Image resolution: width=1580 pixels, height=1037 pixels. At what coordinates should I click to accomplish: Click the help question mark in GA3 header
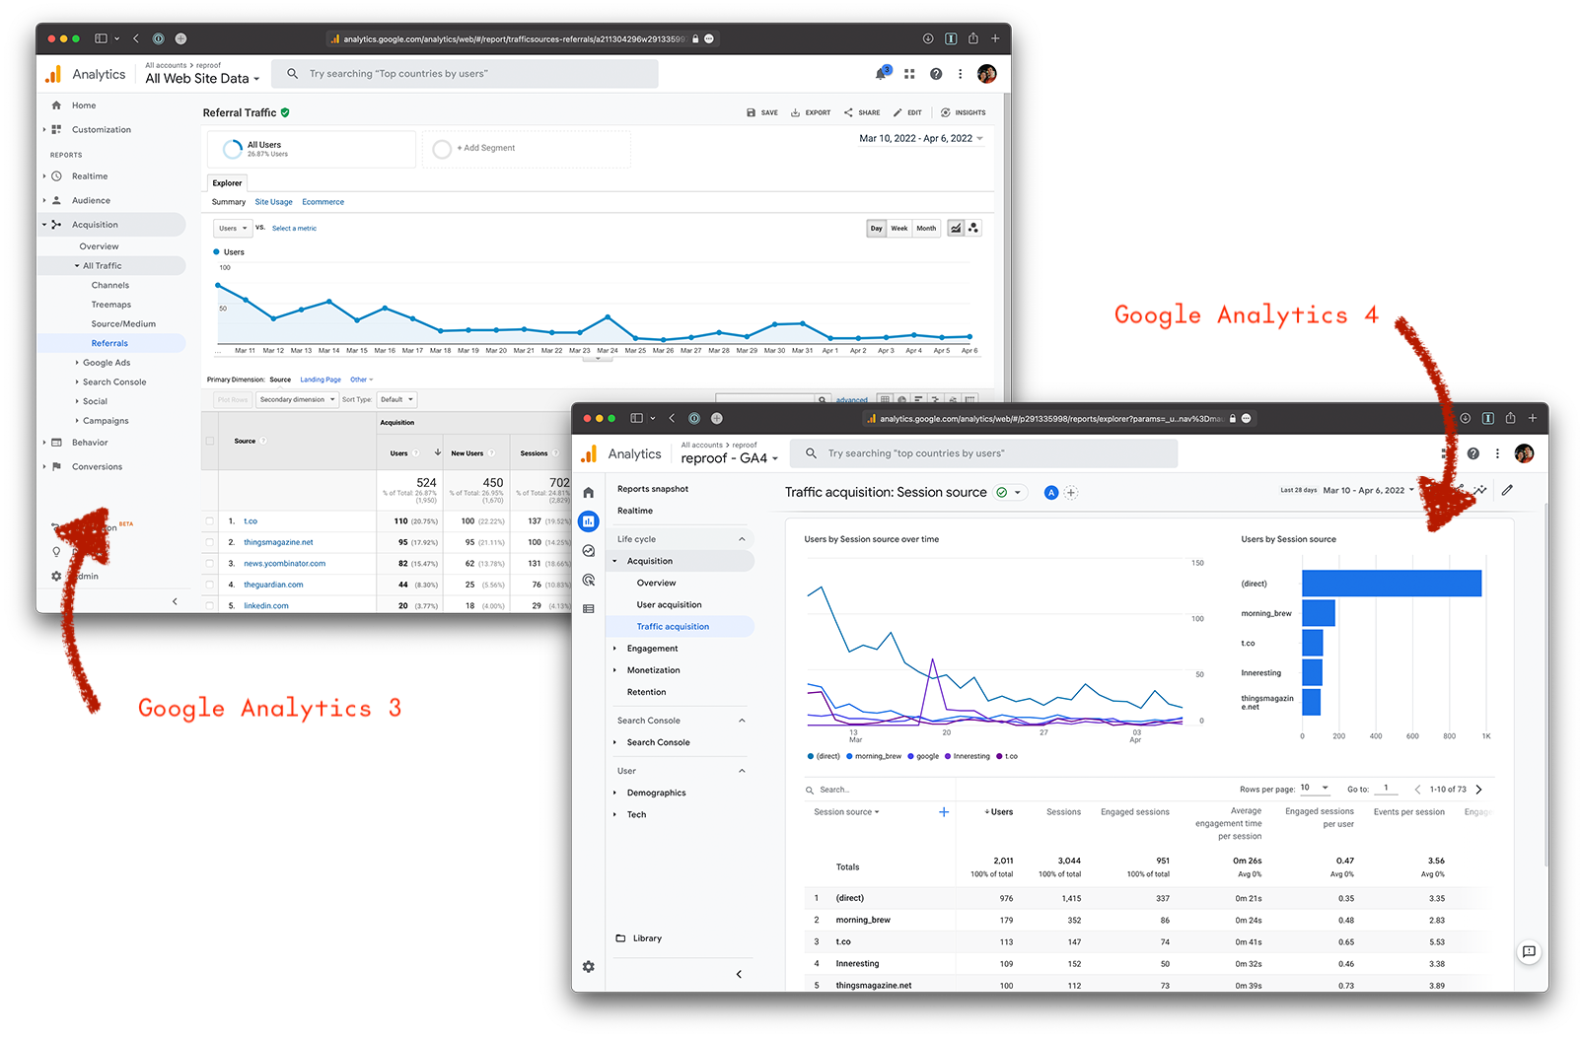[936, 74]
